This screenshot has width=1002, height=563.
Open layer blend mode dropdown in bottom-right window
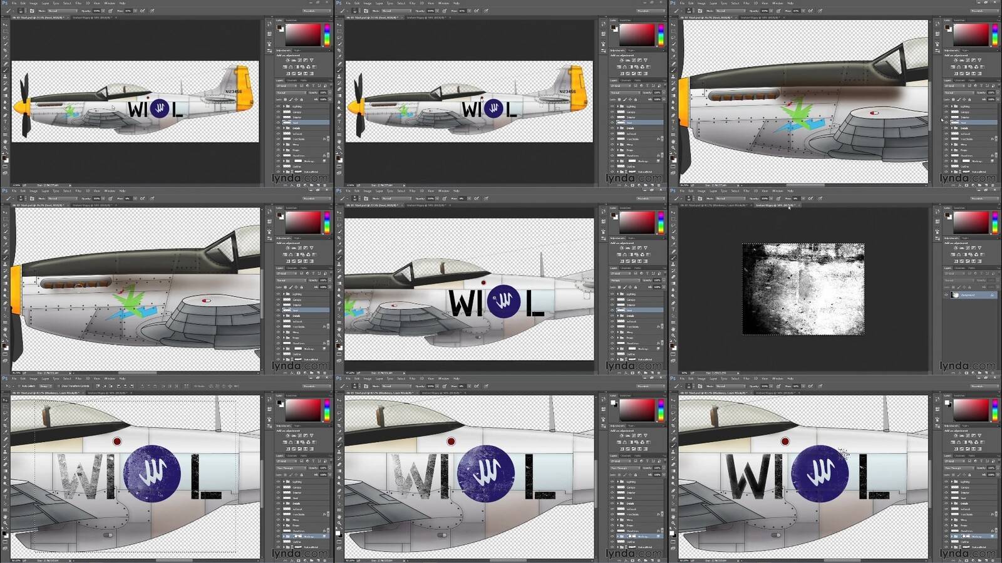pyautogui.click(x=959, y=468)
